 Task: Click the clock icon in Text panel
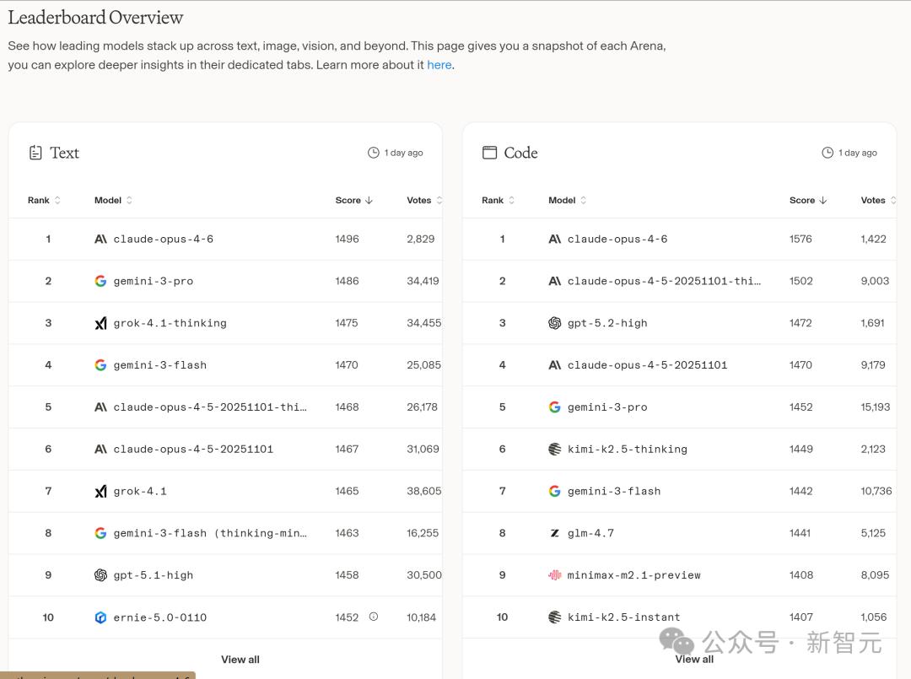coord(374,153)
